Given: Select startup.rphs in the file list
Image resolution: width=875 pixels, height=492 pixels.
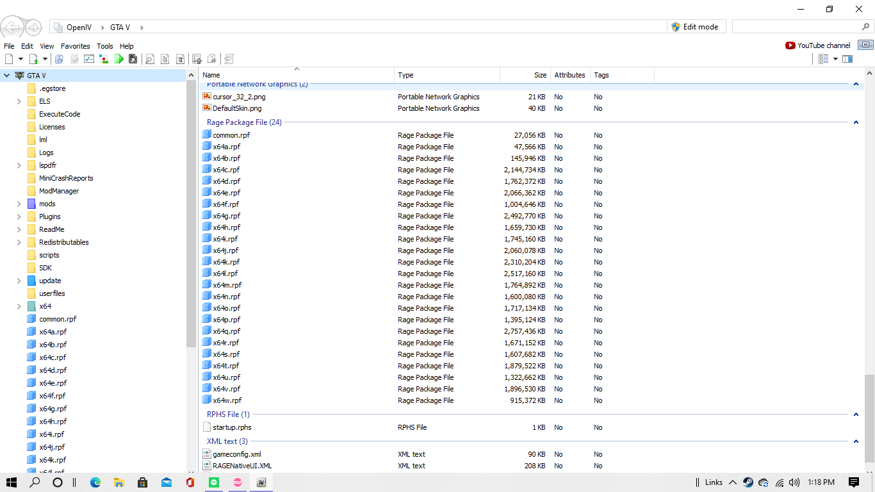Looking at the screenshot, I should [x=232, y=427].
